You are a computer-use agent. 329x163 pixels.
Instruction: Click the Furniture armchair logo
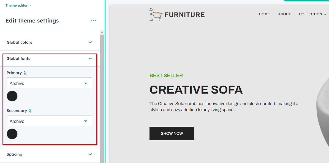[155, 14]
